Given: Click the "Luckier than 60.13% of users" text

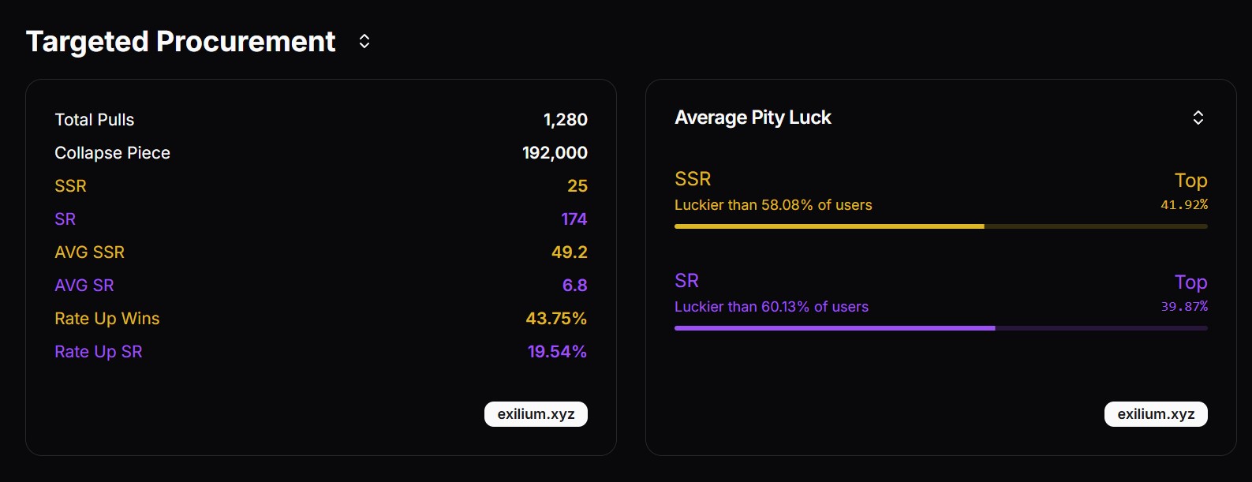Looking at the screenshot, I should click(772, 307).
